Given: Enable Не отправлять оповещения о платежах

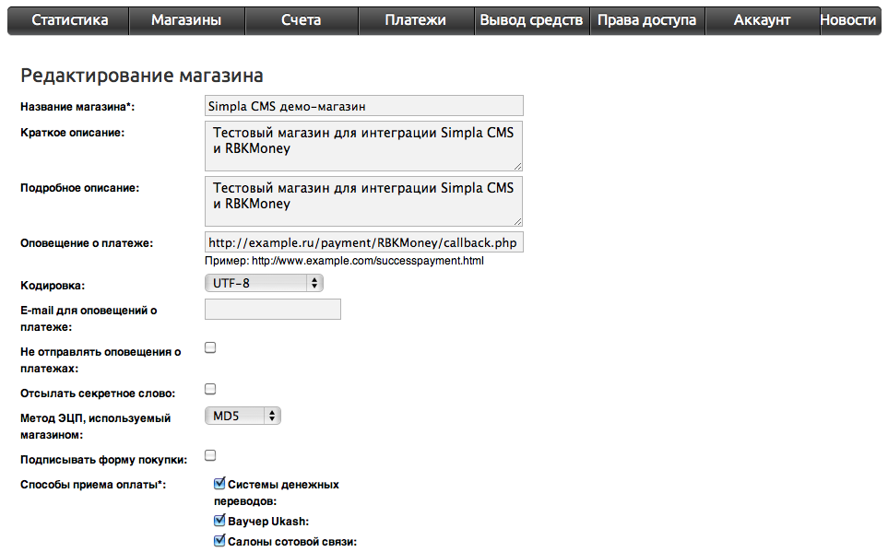Looking at the screenshot, I should [x=210, y=347].
